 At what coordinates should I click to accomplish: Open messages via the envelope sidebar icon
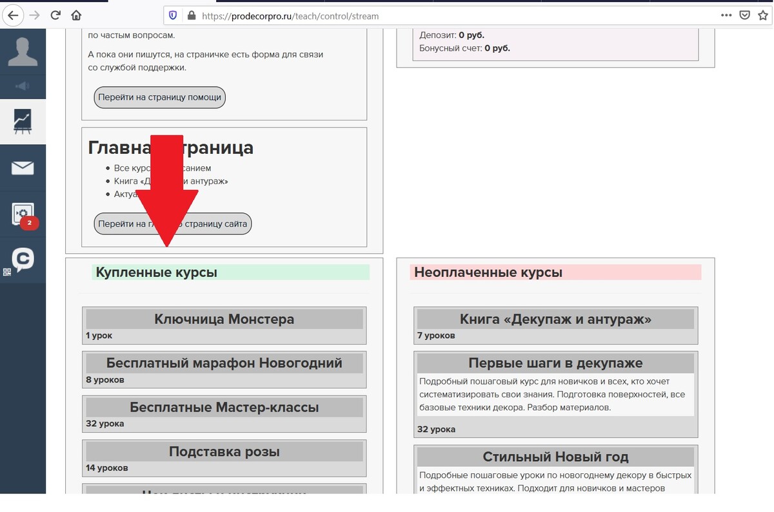tap(23, 168)
